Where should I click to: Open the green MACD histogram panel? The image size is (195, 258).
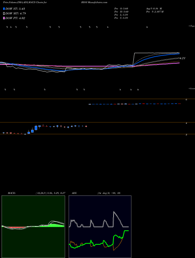(x=33, y=227)
